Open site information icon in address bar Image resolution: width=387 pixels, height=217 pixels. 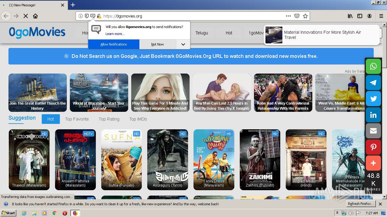pos(81,16)
